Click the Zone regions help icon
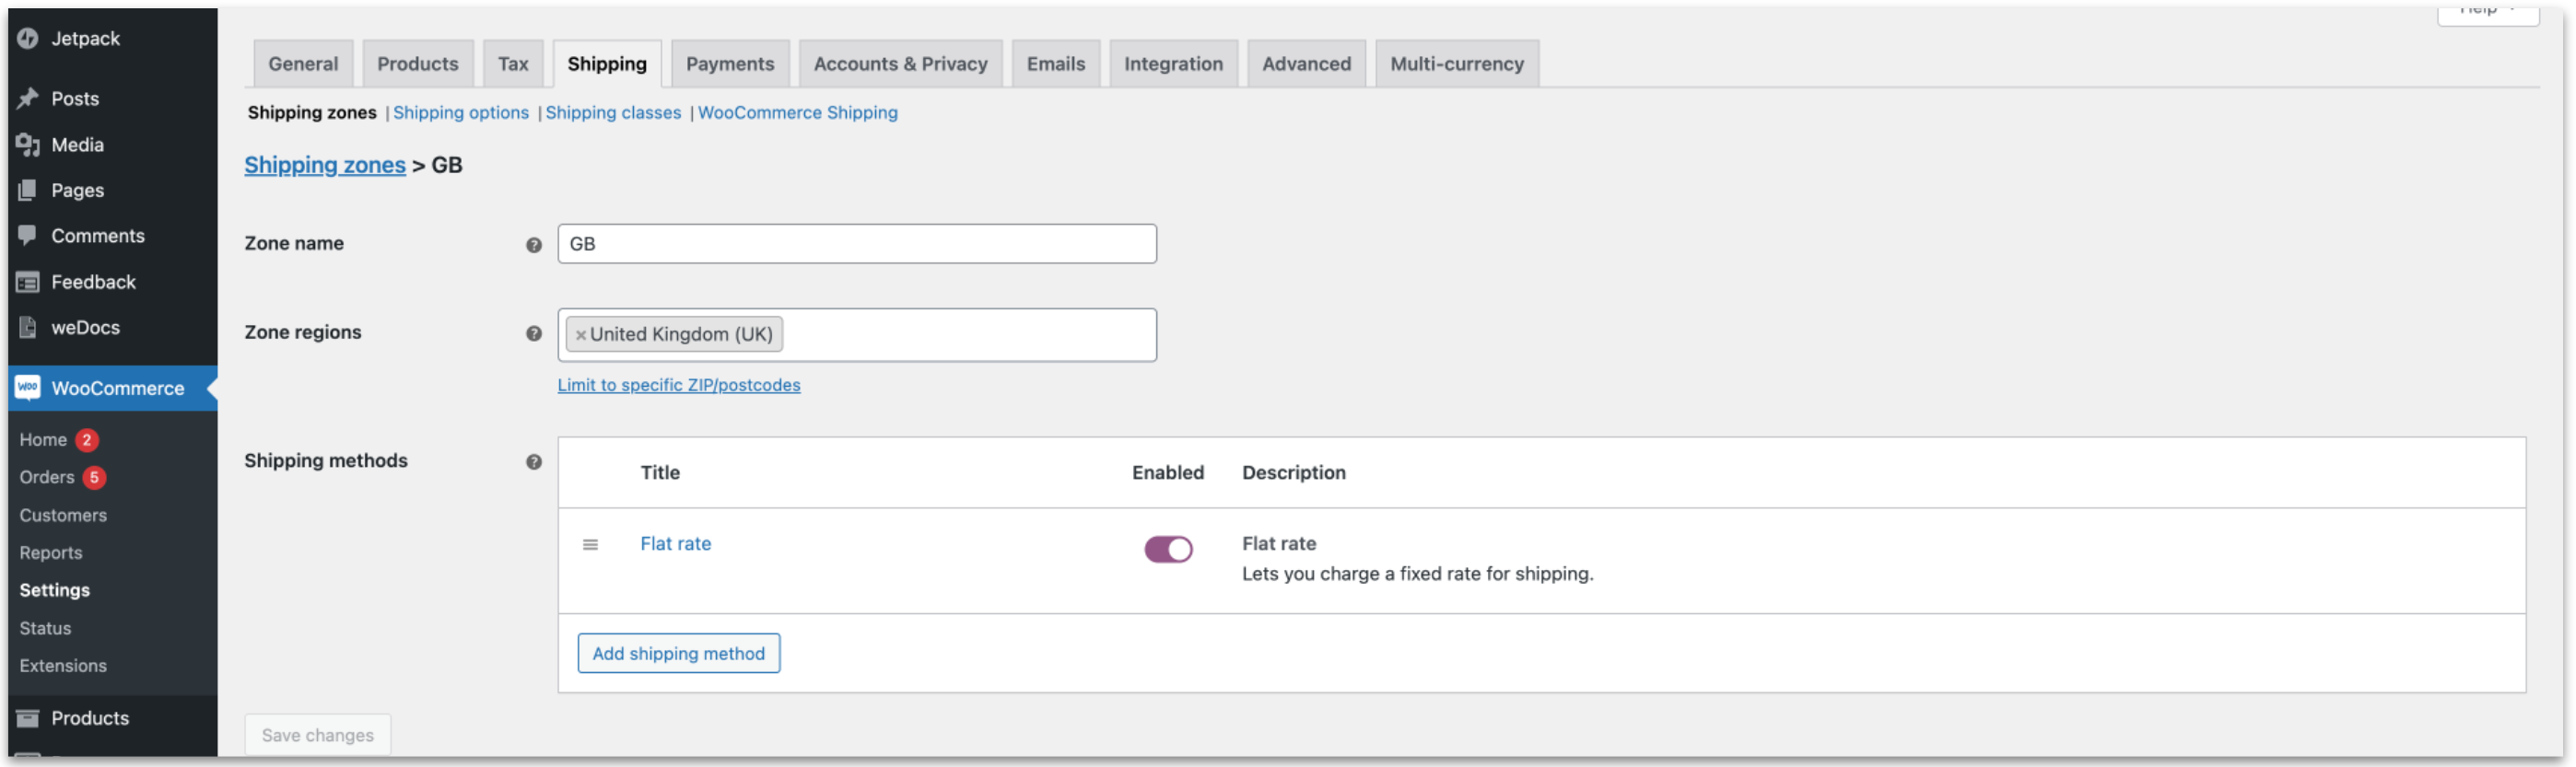 pyautogui.click(x=534, y=334)
